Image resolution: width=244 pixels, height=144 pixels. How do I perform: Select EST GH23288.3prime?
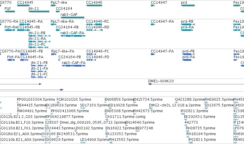pyautogui.click(x=190, y=100)
